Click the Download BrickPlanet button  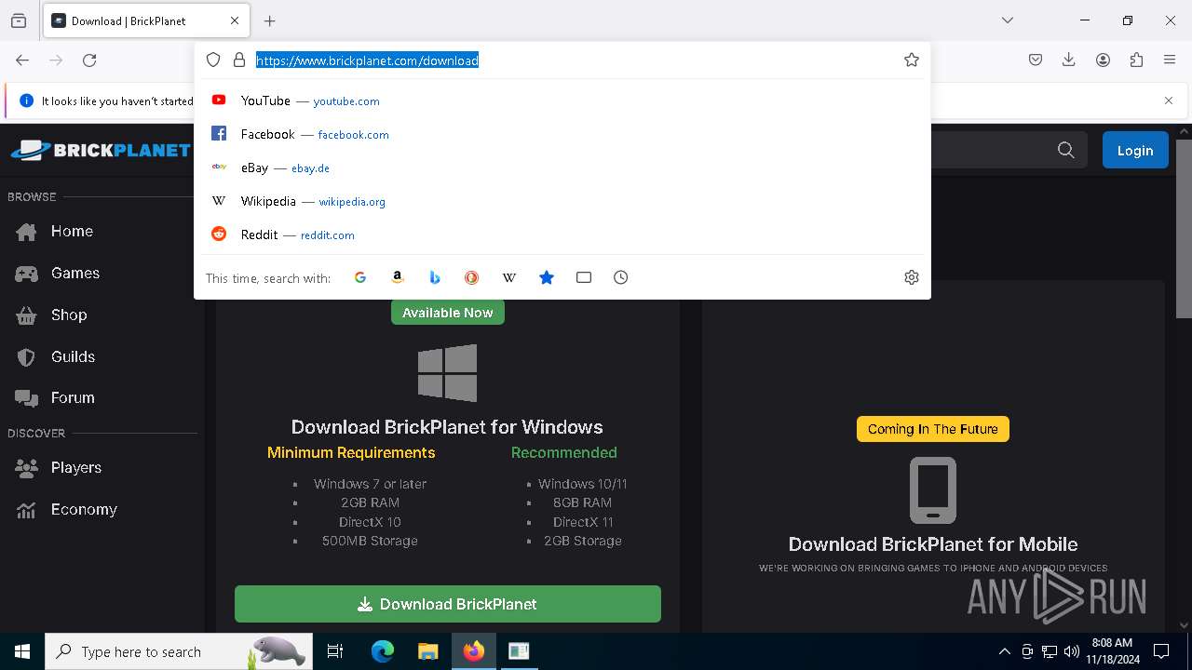(448, 604)
